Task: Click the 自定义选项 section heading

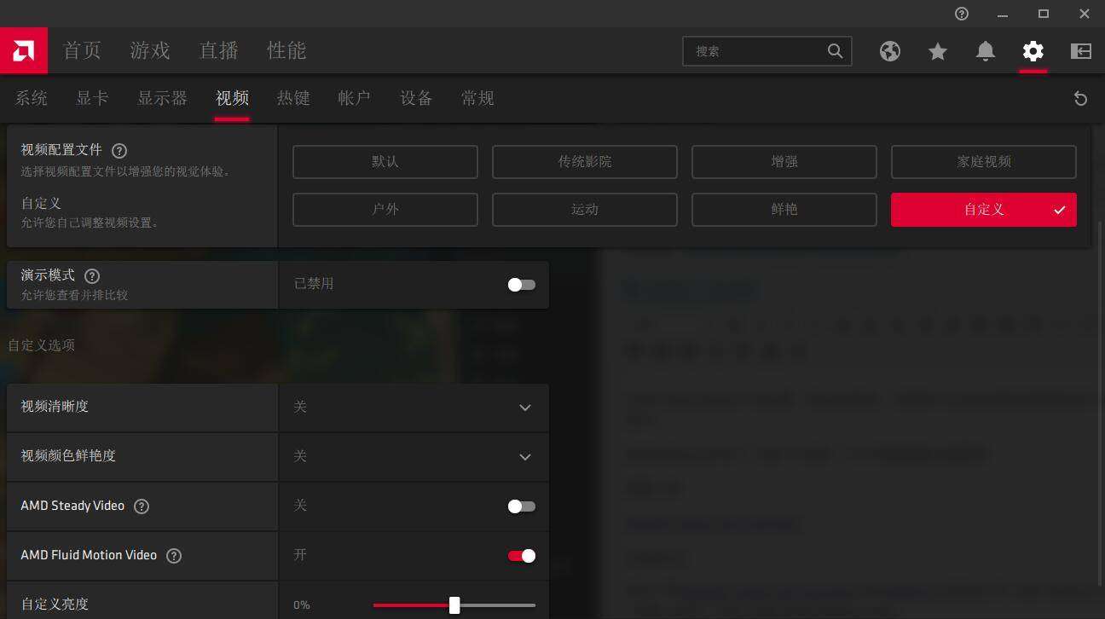Action: [x=41, y=345]
